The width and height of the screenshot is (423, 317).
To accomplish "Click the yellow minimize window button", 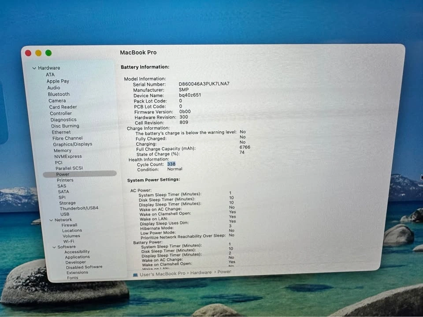I will pos(38,53).
